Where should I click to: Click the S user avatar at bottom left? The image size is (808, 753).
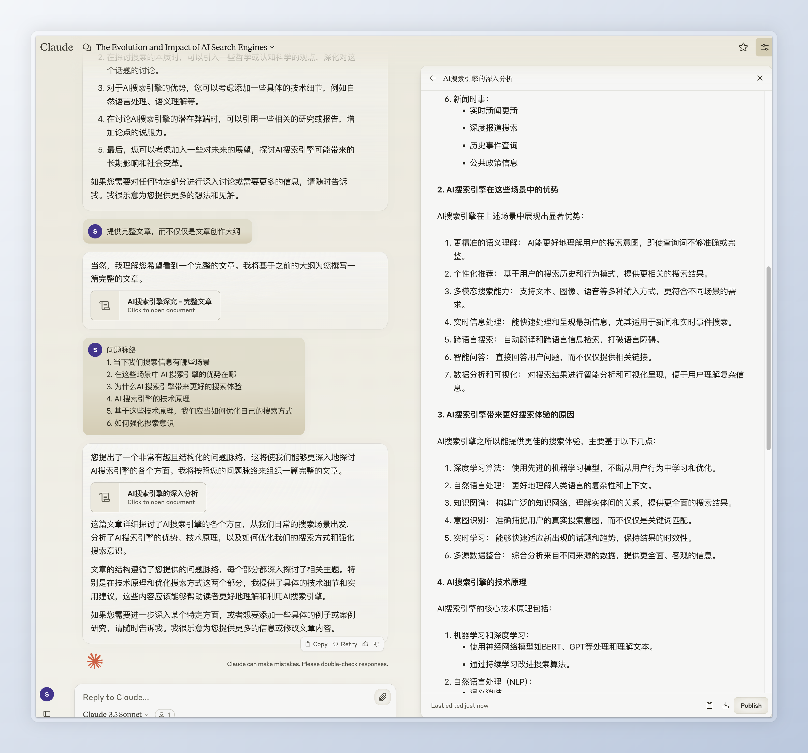[x=47, y=694]
